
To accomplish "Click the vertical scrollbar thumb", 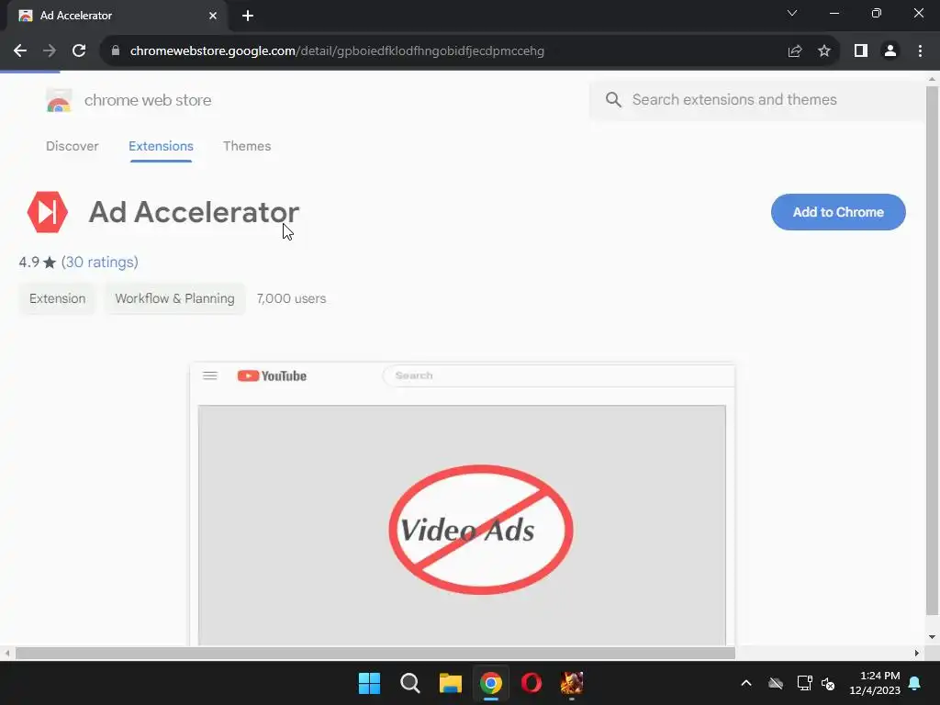I will tap(933, 351).
